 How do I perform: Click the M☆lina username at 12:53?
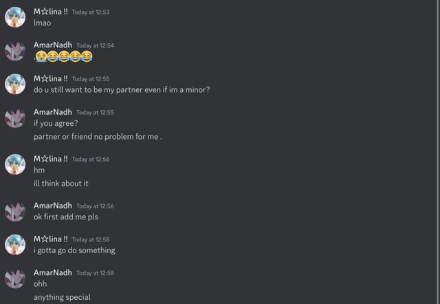50,12
